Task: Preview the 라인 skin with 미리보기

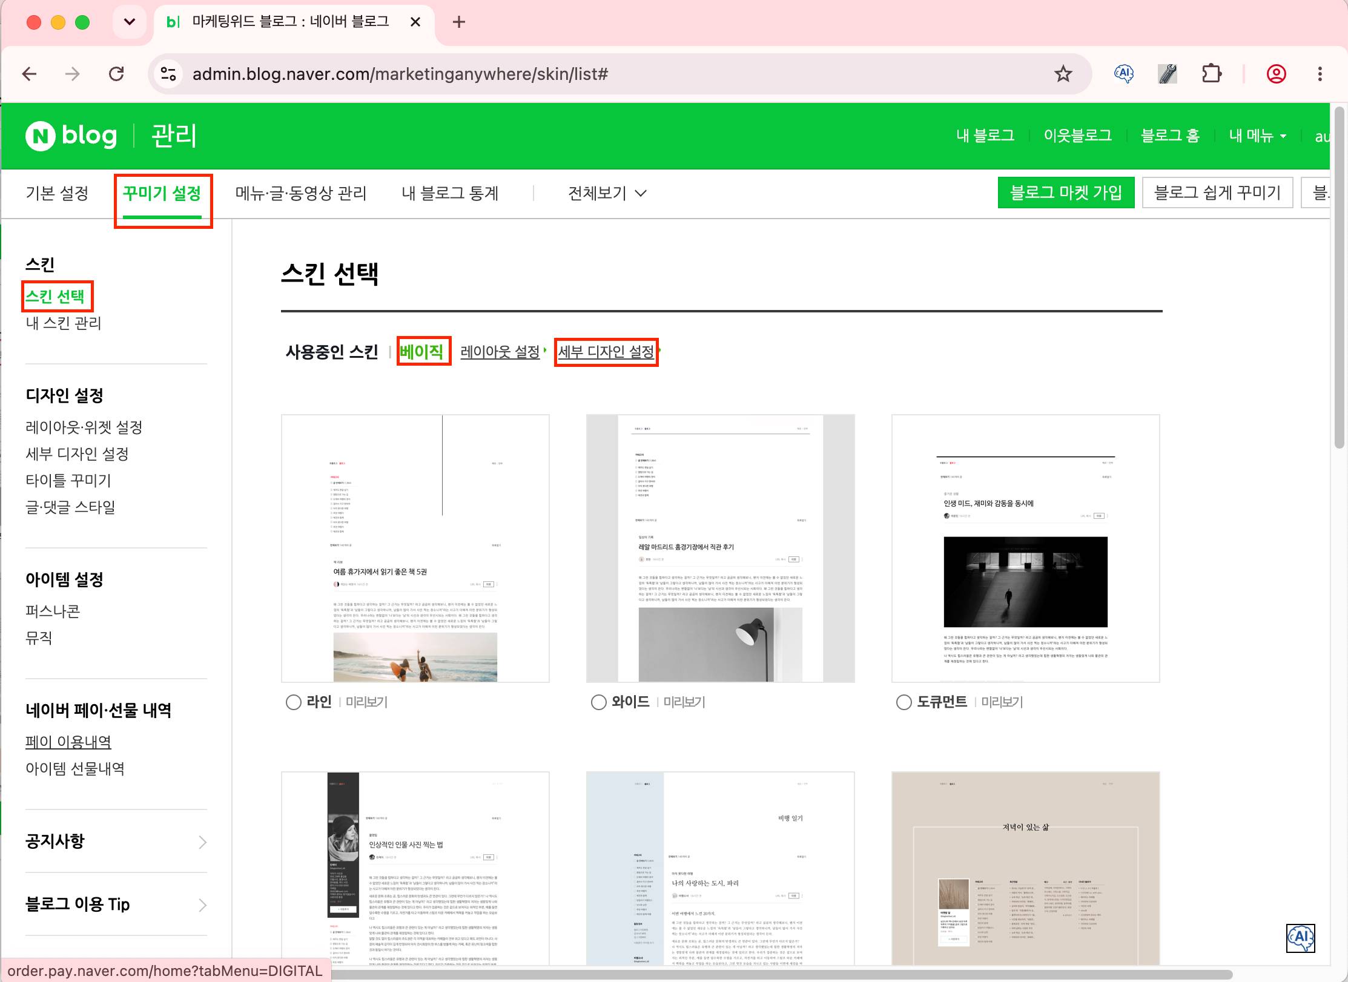Action: pyautogui.click(x=367, y=702)
